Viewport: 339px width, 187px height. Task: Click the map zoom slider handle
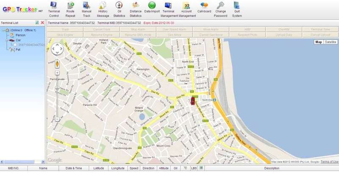click(x=57, y=88)
